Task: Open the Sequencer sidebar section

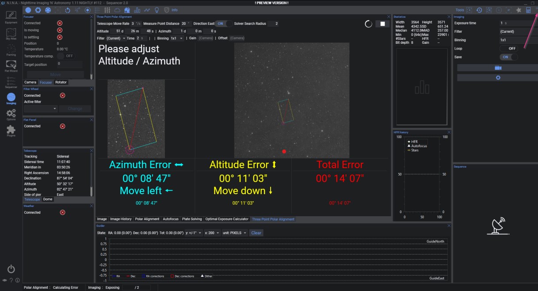Action: click(x=11, y=82)
